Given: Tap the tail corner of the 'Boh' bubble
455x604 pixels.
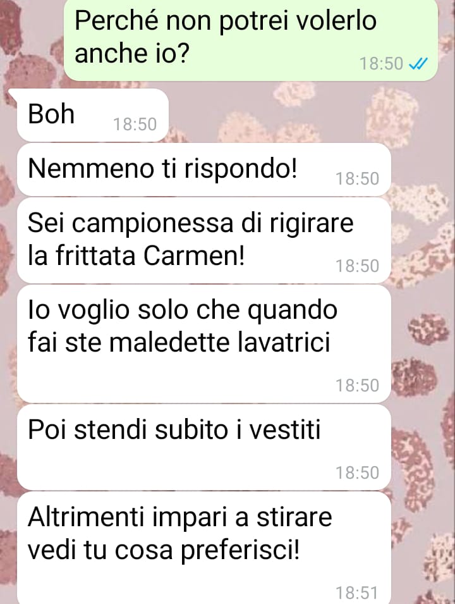Looking at the screenshot, I should [13, 93].
